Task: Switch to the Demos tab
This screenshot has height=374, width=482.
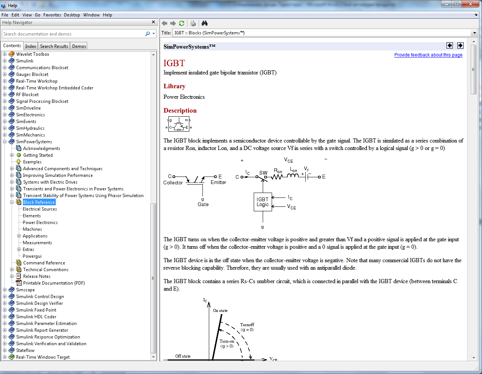Action: (x=79, y=46)
